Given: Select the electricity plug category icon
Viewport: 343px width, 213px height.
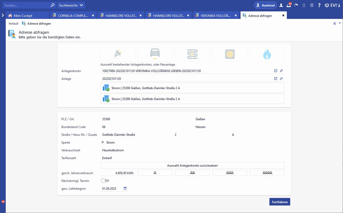Looking at the screenshot, I should (118, 54).
